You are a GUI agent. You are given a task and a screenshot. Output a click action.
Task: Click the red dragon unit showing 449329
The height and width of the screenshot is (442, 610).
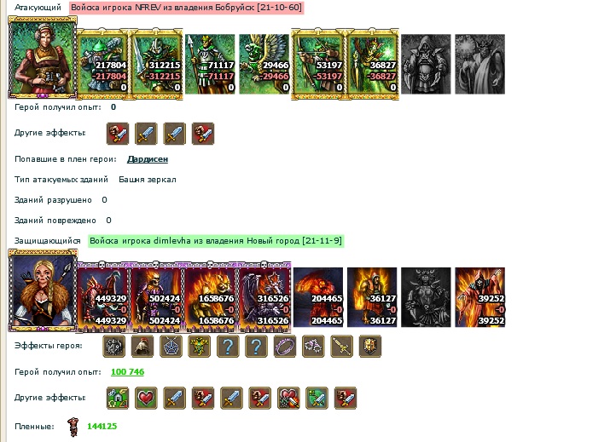102,297
